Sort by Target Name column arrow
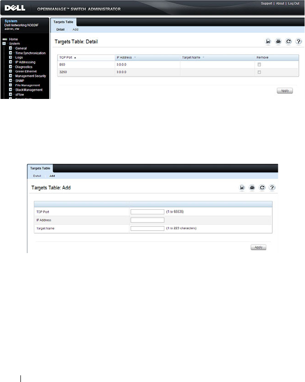 click(203, 58)
